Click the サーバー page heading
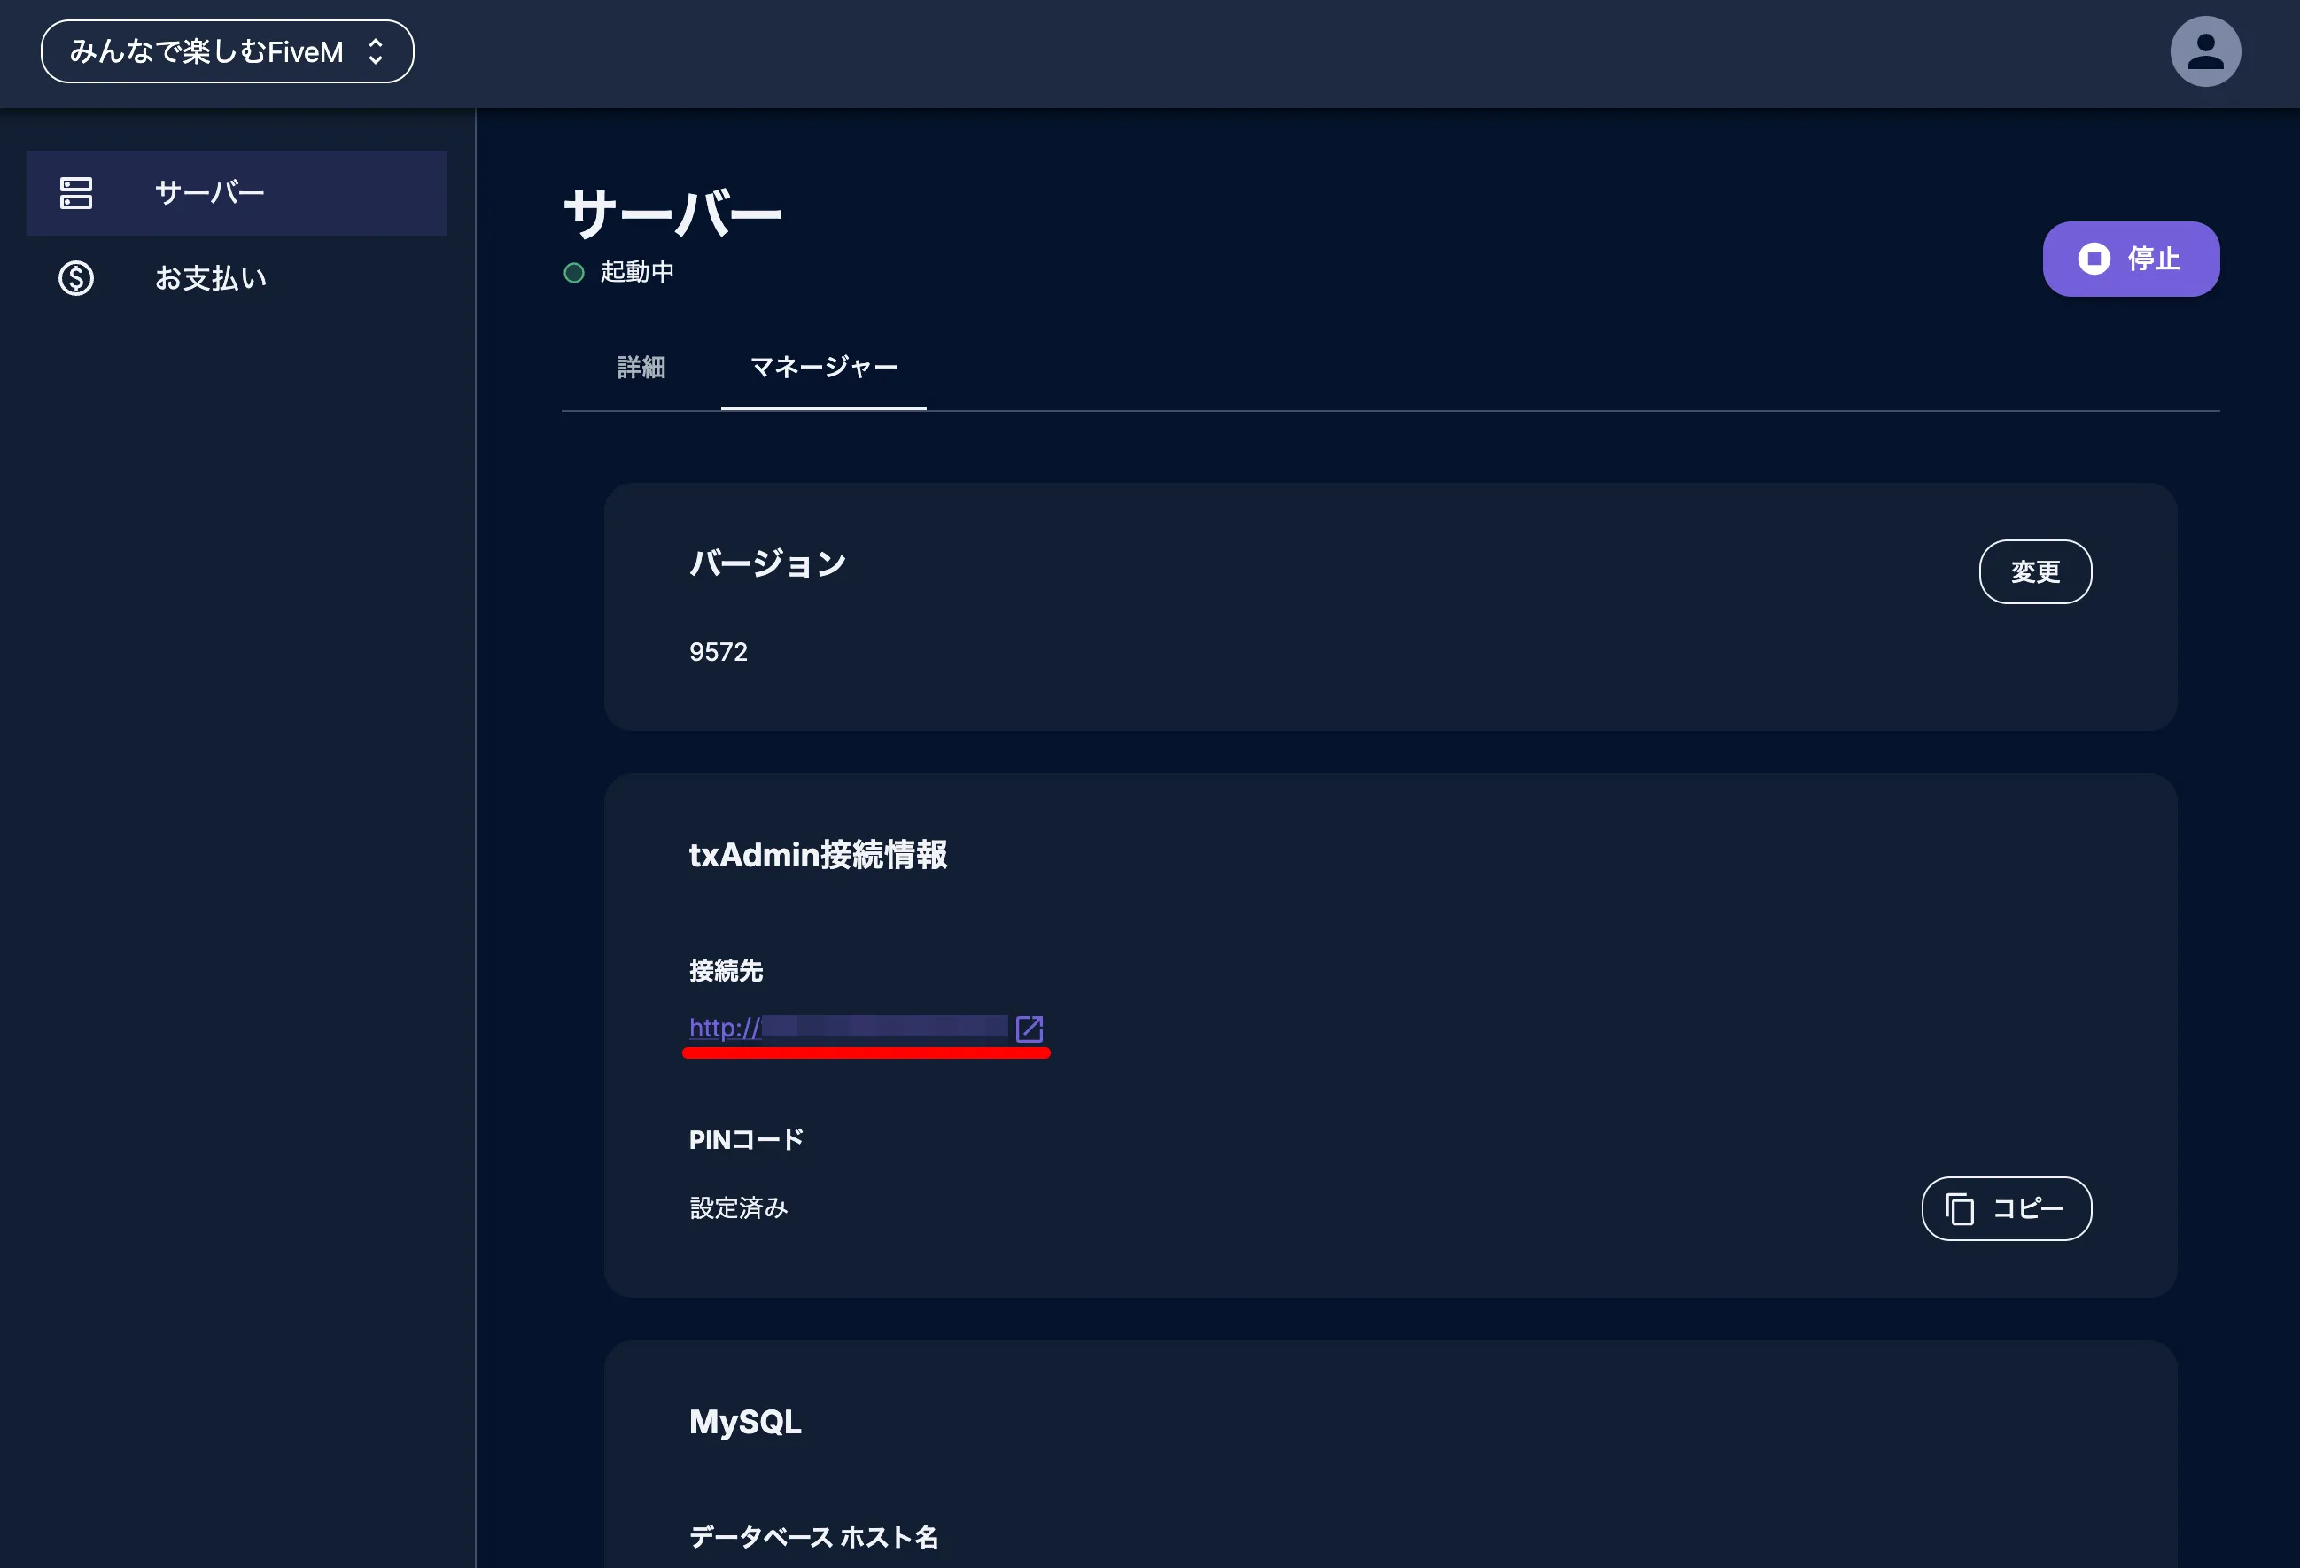This screenshot has width=2300, height=1568. 673,213
